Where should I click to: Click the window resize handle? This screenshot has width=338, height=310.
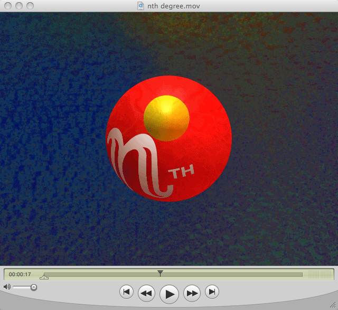click(333, 305)
